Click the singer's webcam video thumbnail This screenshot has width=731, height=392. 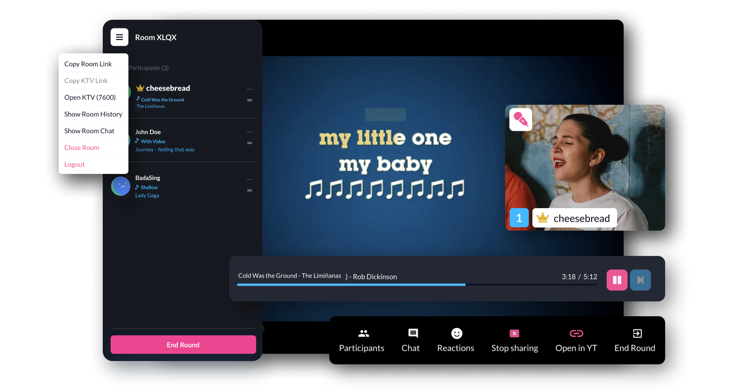[x=585, y=168]
